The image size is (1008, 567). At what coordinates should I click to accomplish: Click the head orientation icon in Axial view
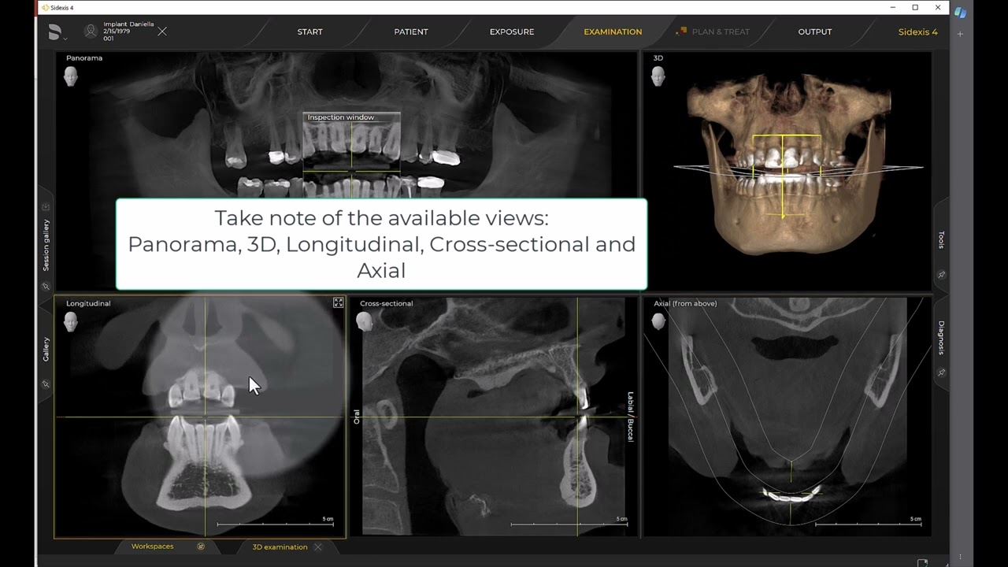[x=658, y=321]
